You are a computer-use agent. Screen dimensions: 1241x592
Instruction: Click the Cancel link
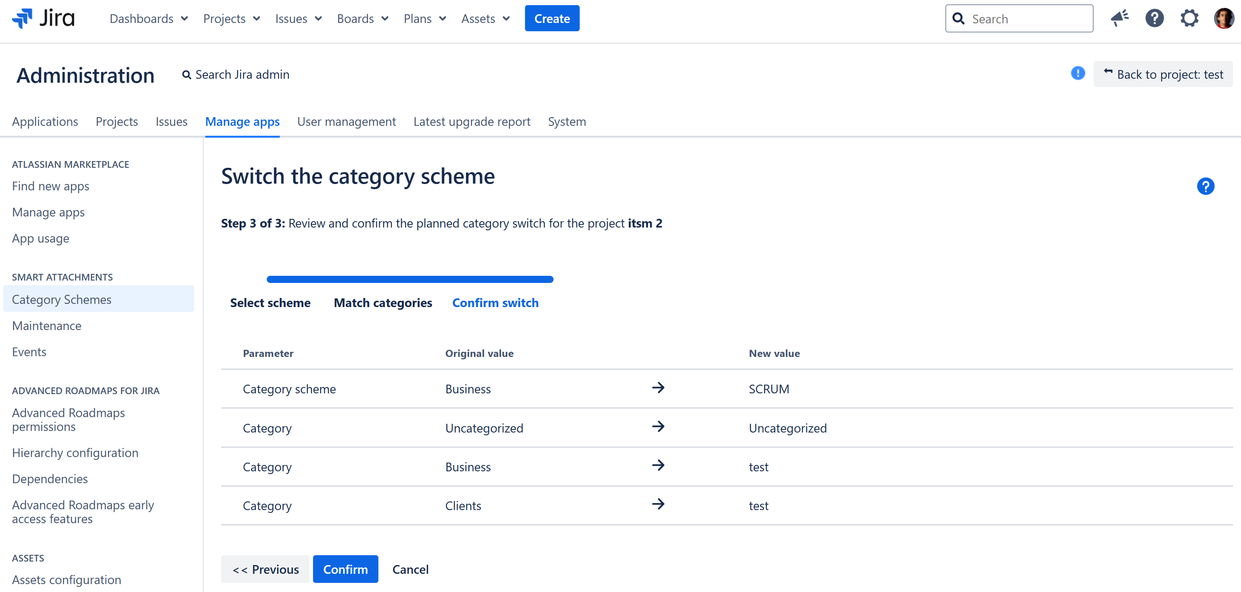(x=410, y=569)
